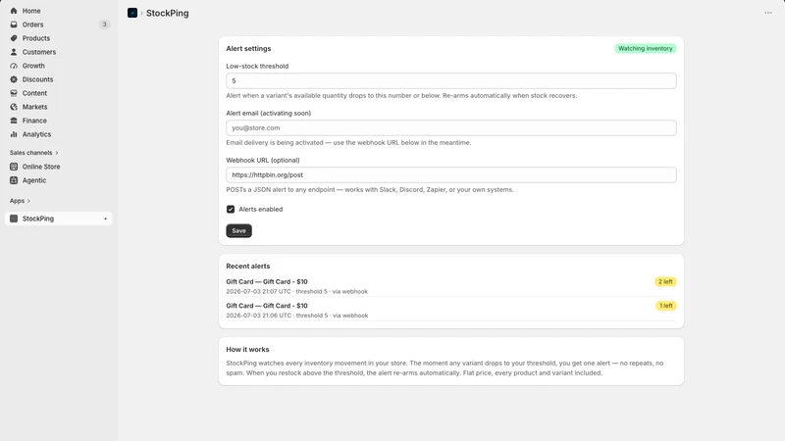Expand the Sales channels section
This screenshot has width=785, height=441.
(33, 153)
